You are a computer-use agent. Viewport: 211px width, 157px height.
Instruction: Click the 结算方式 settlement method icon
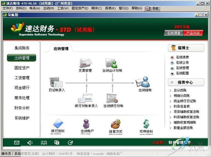pyautogui.click(x=115, y=124)
